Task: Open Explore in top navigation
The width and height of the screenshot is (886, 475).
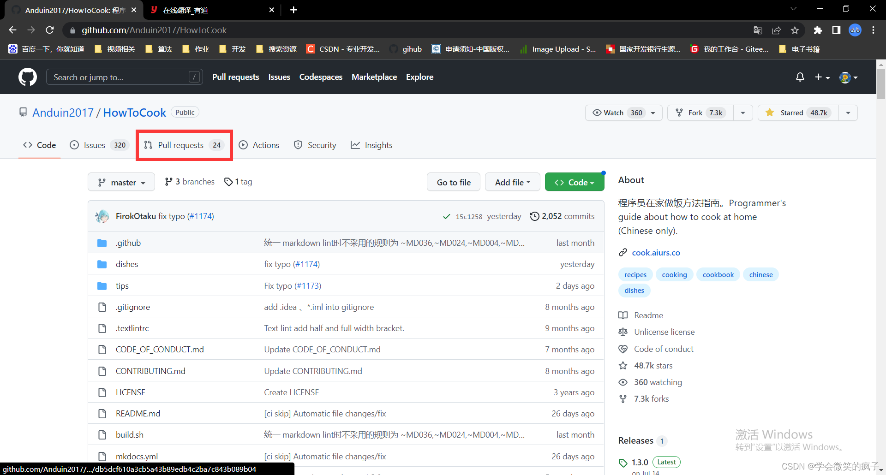Action: click(419, 77)
